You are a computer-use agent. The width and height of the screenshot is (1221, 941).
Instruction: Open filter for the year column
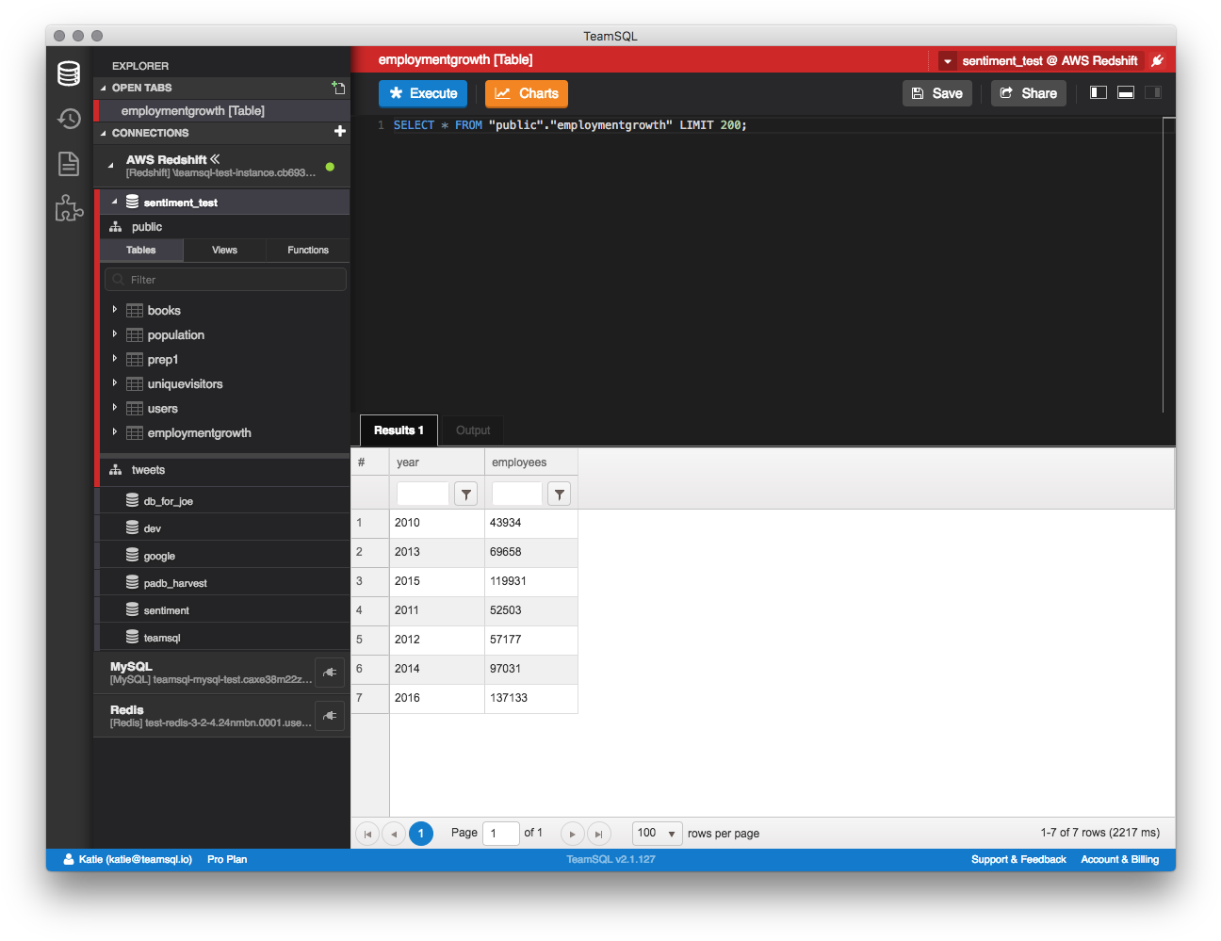466,494
